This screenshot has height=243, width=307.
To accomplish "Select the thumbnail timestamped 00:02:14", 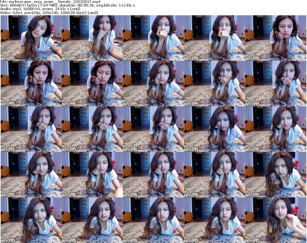I will tap(31, 84).
